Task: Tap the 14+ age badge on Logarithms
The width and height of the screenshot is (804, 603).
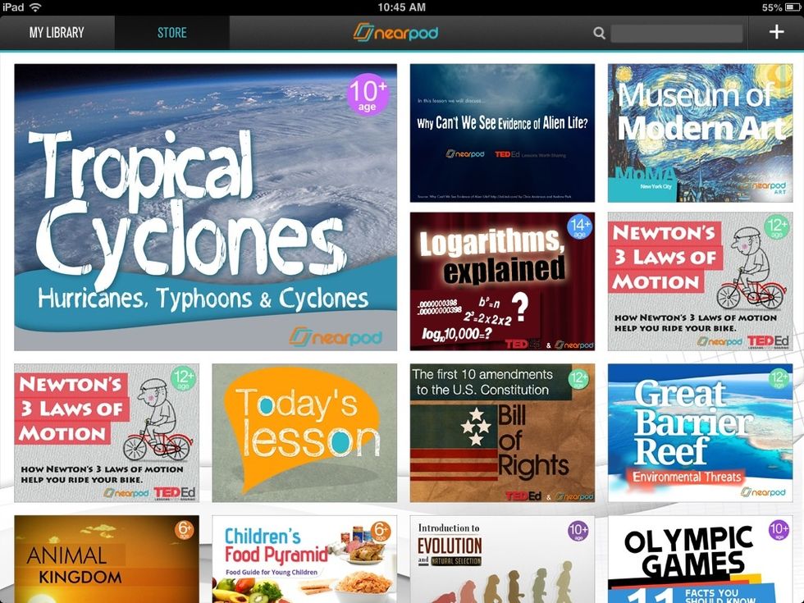Action: point(579,228)
